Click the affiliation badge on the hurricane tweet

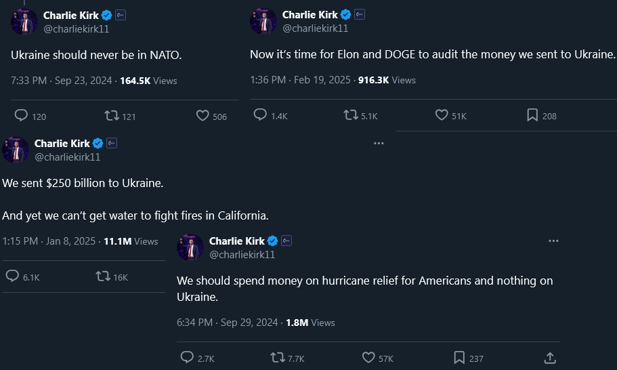pyautogui.click(x=286, y=241)
